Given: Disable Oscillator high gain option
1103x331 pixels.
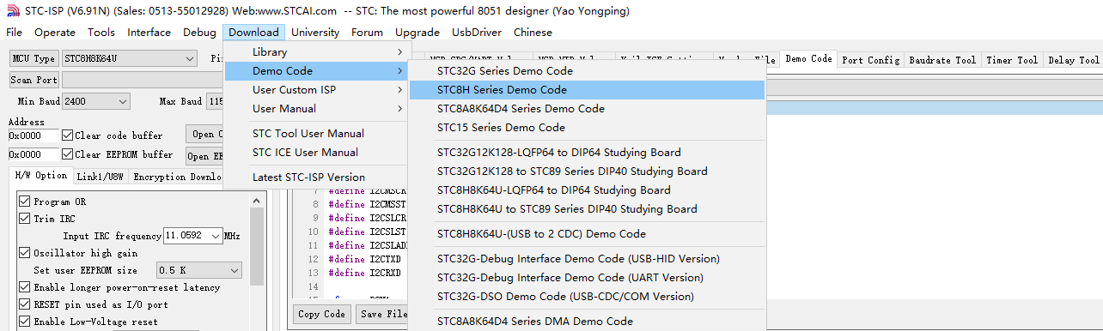Looking at the screenshot, I should (25, 253).
